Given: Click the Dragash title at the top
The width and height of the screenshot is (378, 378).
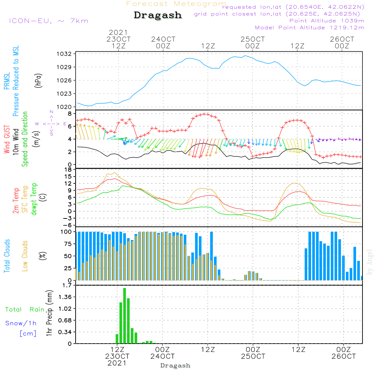Looking at the screenshot, I should [x=158, y=15].
